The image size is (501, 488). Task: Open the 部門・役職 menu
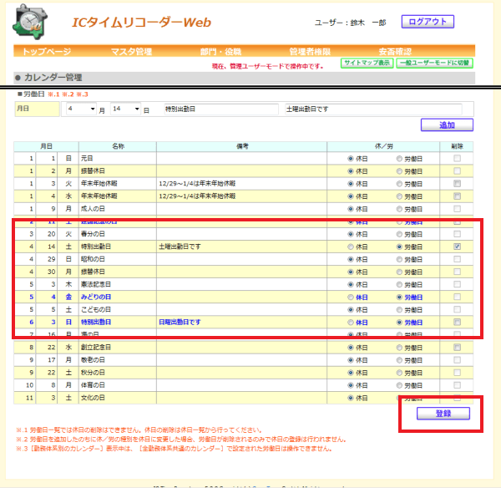click(x=220, y=51)
